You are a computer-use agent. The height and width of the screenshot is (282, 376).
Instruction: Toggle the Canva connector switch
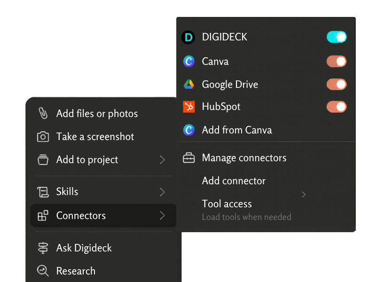click(337, 62)
